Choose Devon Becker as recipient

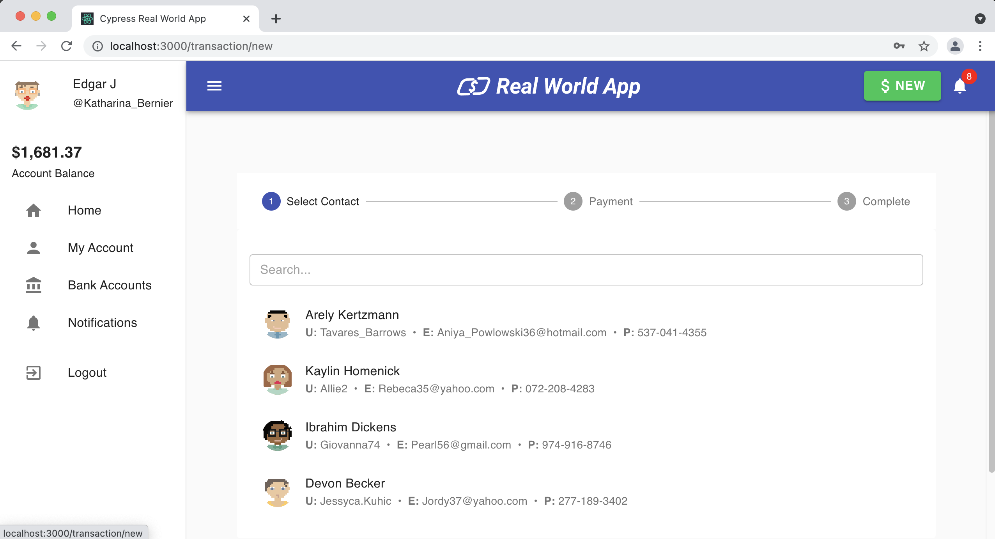pyautogui.click(x=345, y=483)
